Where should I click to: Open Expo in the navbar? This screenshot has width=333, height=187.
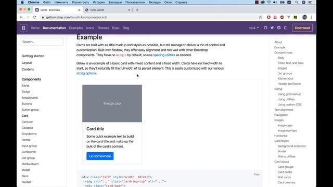tap(116, 28)
